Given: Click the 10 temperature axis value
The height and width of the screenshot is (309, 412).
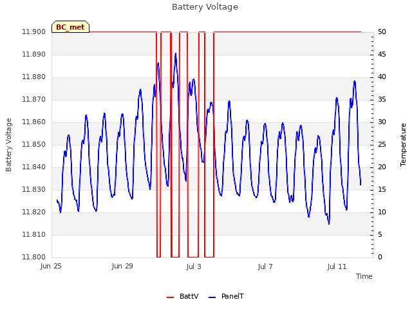Looking at the screenshot, I should click(382, 212).
